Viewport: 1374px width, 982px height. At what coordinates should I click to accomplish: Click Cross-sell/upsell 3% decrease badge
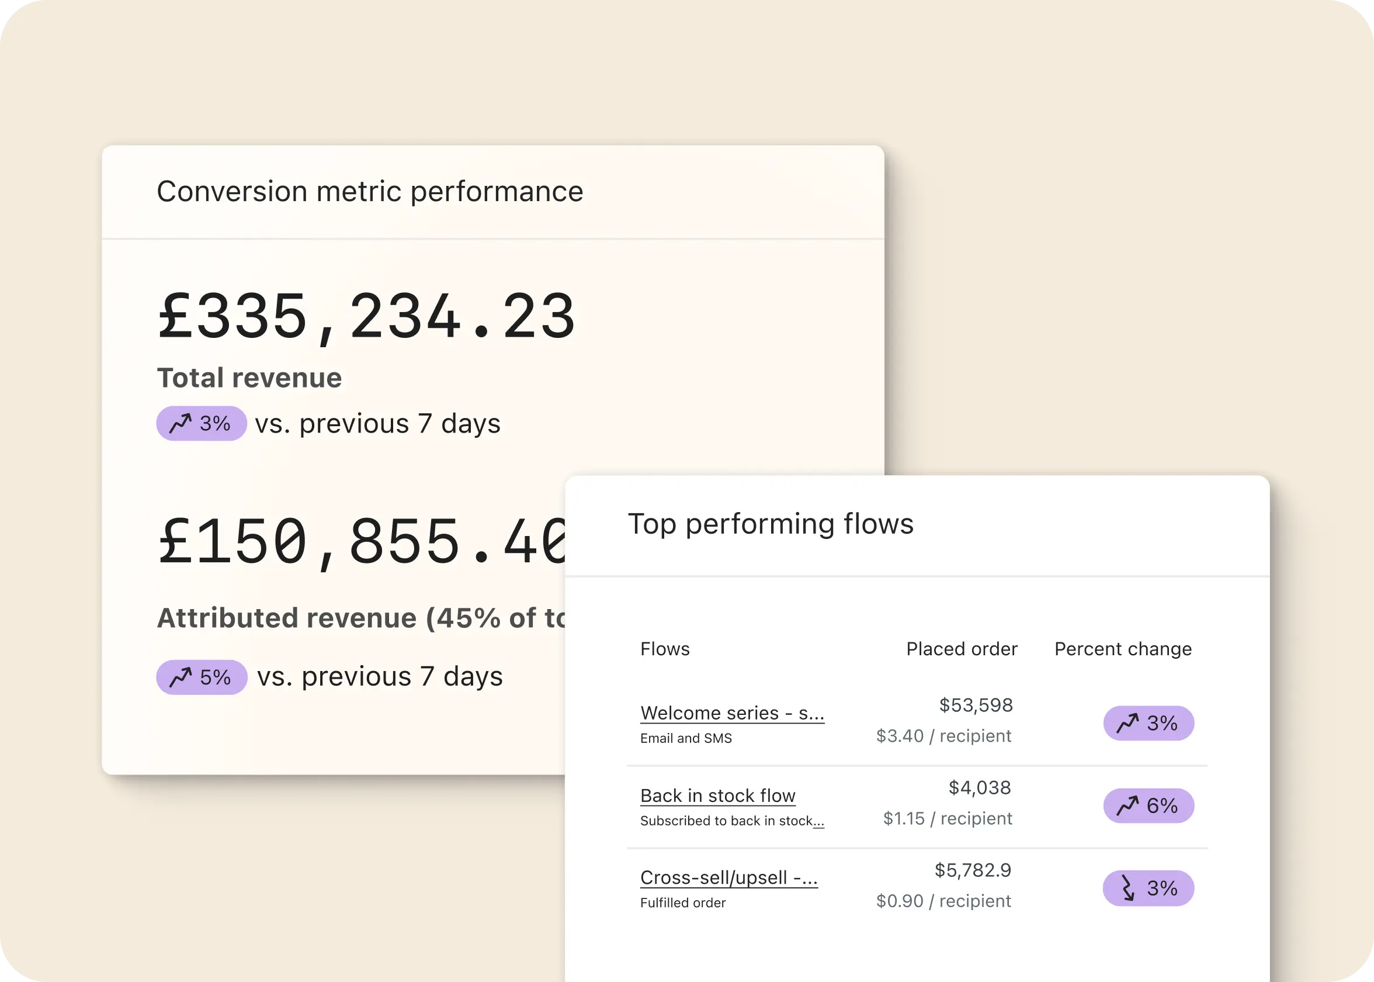[x=1148, y=888]
